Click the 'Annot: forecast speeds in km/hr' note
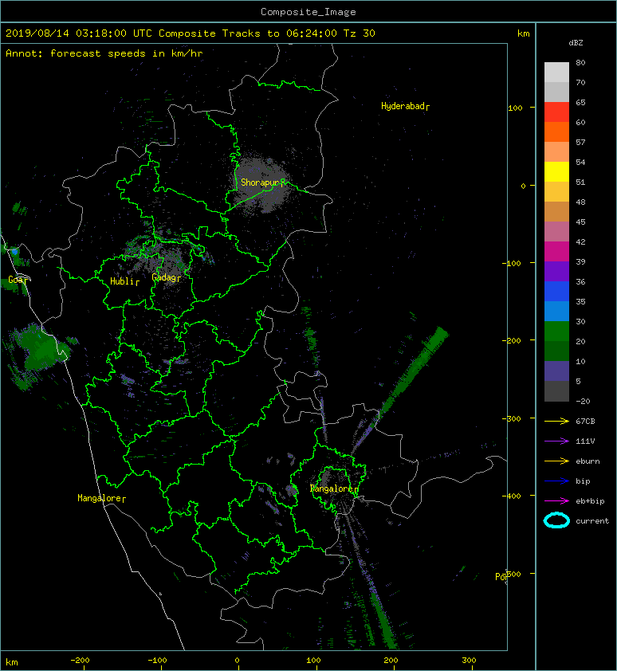Image resolution: width=617 pixels, height=671 pixels. coord(104,53)
